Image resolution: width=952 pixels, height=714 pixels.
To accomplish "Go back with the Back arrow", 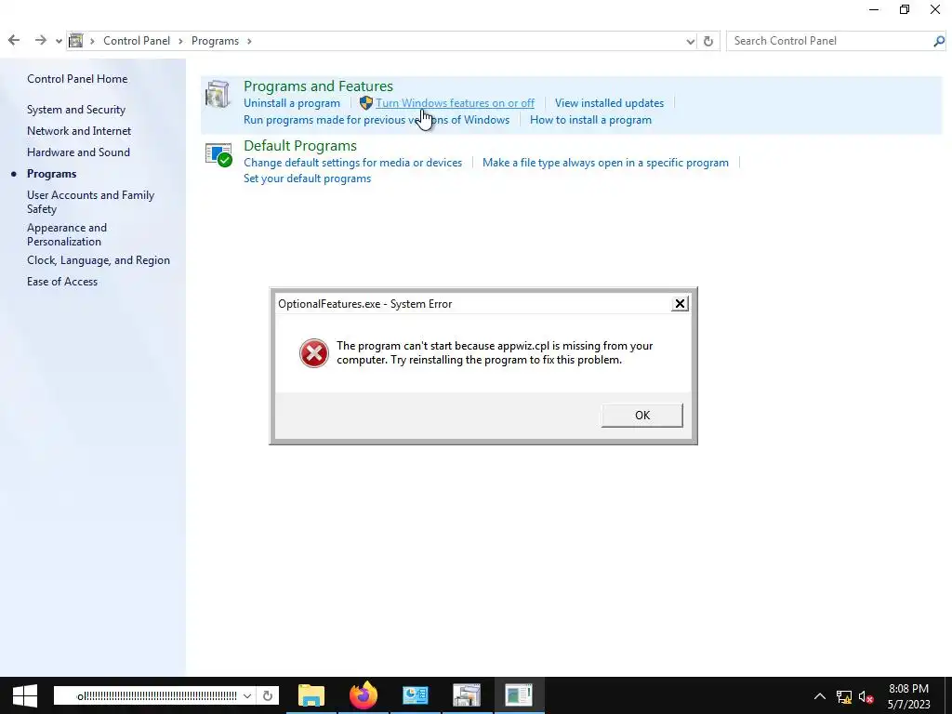I will pyautogui.click(x=14, y=41).
